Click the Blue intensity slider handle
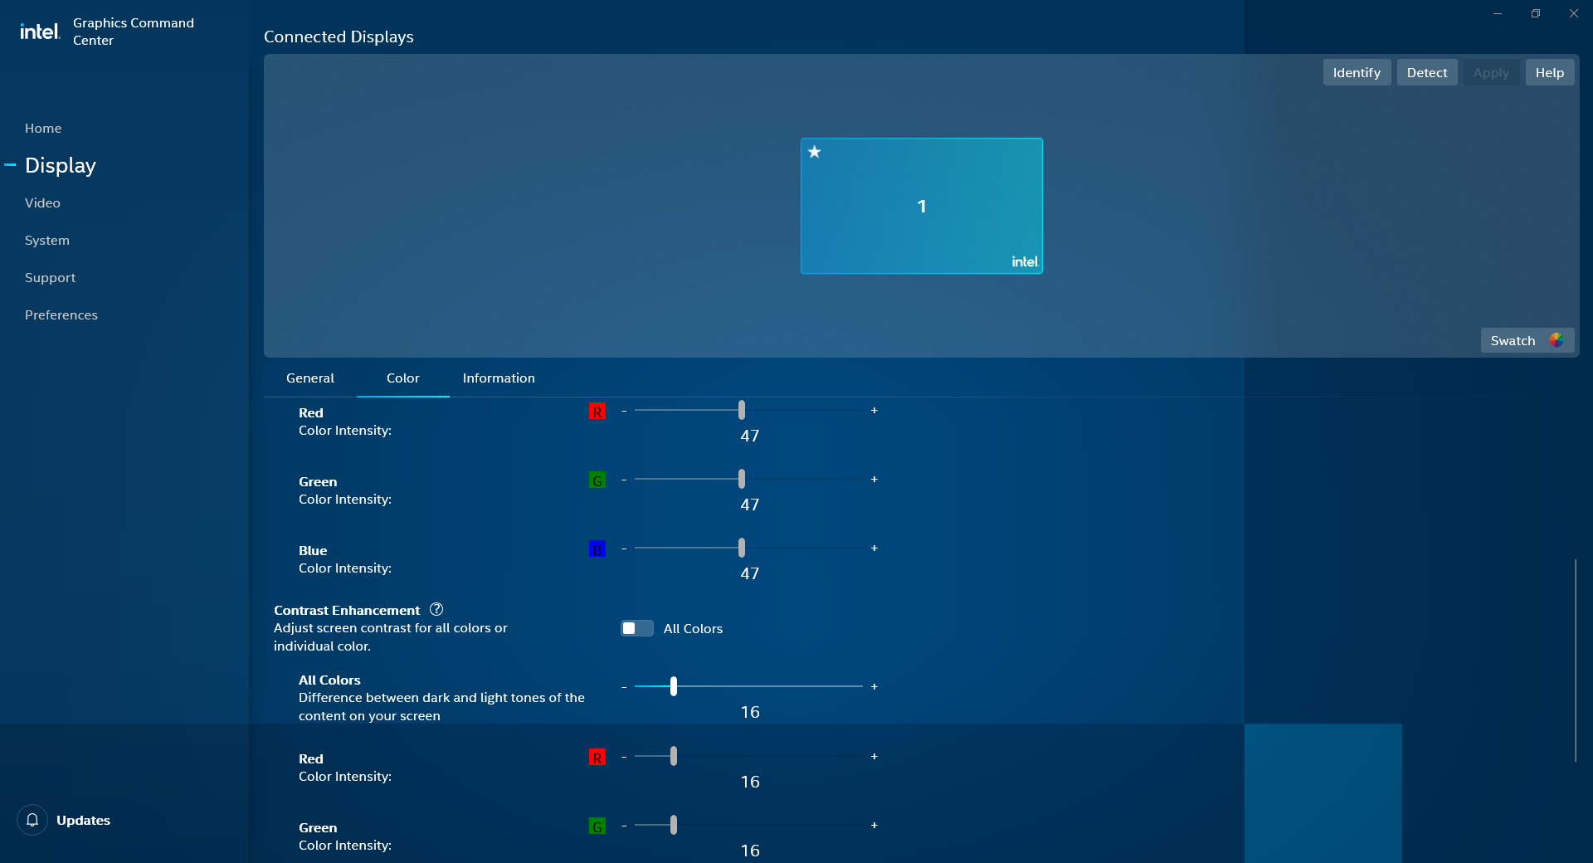This screenshot has height=863, width=1593. (x=742, y=548)
